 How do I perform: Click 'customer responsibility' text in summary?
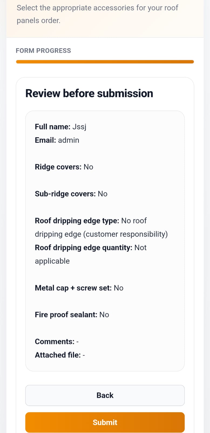pyautogui.click(x=125, y=234)
